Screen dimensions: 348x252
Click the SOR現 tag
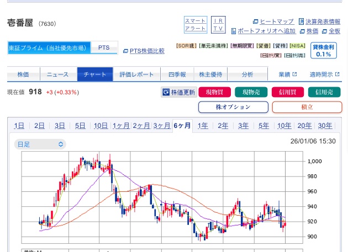(x=187, y=46)
